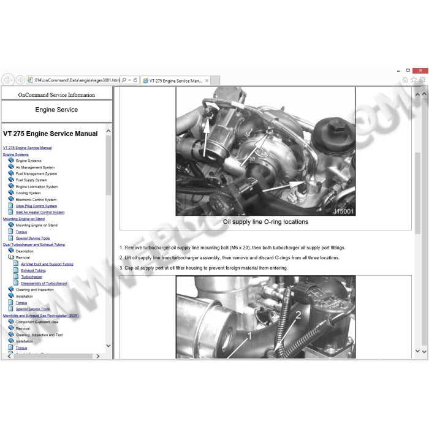The image size is (429, 429).
Task: Click navigation tree scroll right arrow
Action: 98,356
